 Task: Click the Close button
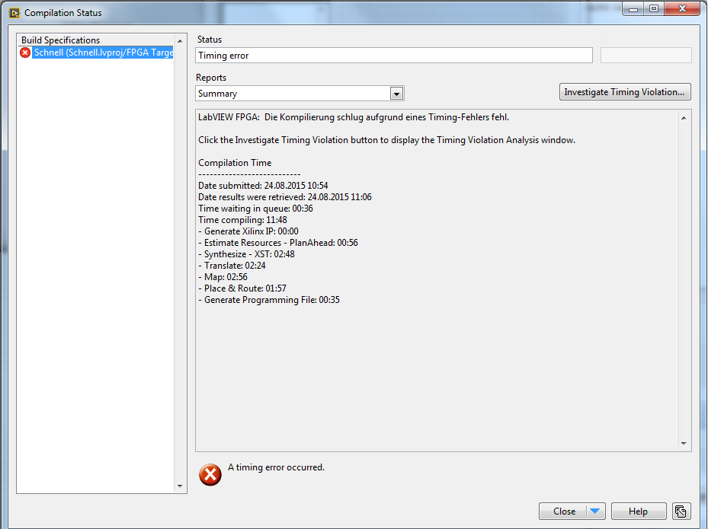pyautogui.click(x=564, y=511)
